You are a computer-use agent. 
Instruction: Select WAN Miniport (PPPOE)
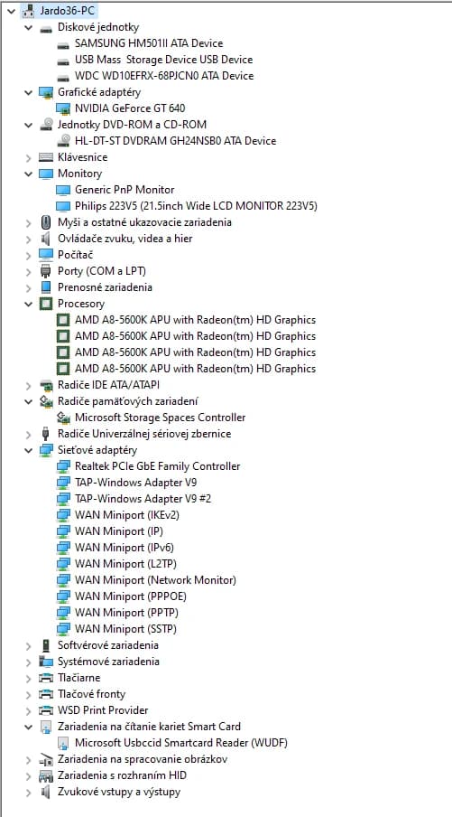click(131, 596)
